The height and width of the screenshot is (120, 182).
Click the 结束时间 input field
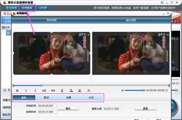[x=47, y=112]
